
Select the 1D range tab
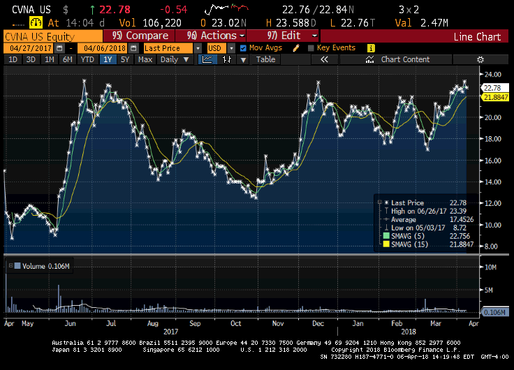[13, 59]
